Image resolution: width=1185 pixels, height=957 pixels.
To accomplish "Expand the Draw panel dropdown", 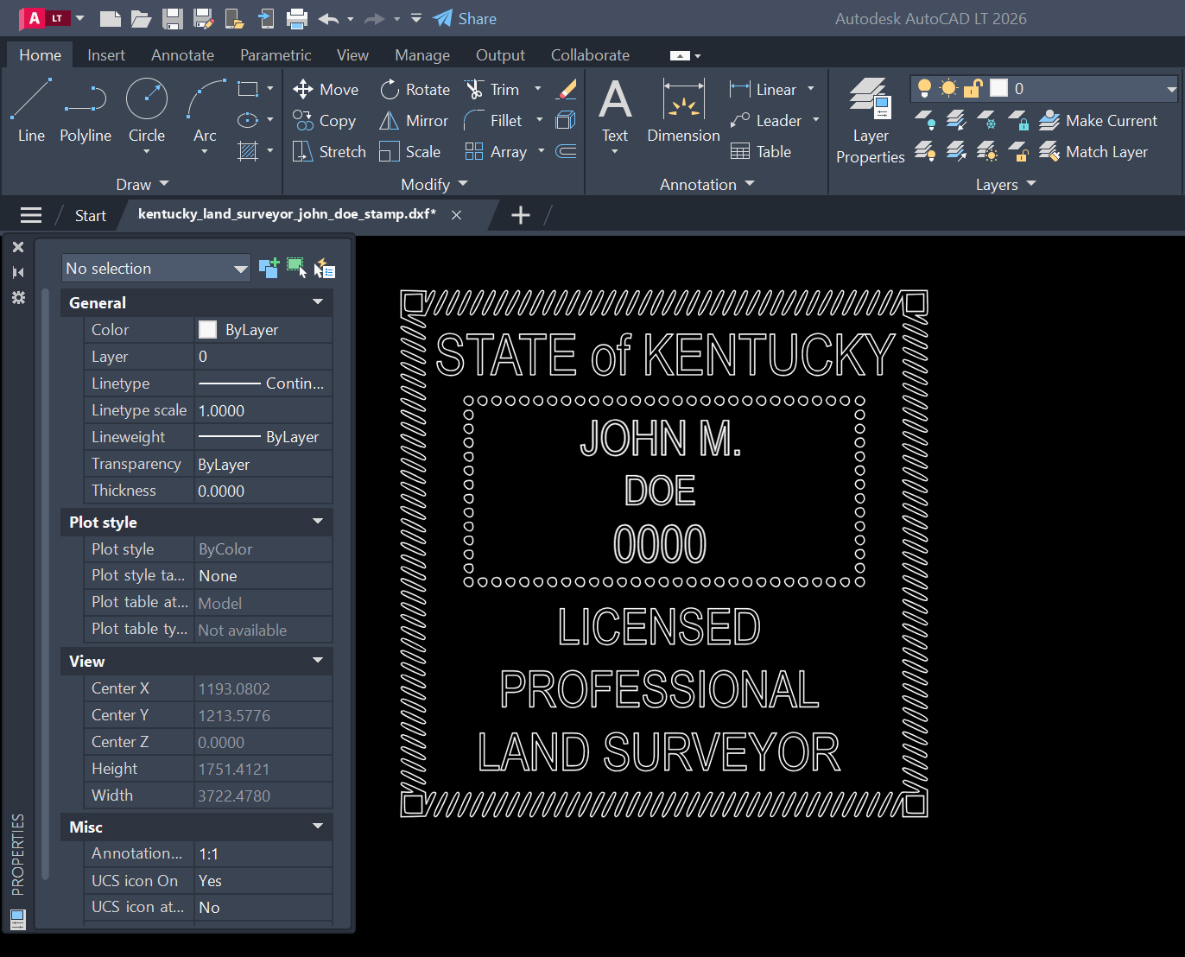I will (143, 184).
